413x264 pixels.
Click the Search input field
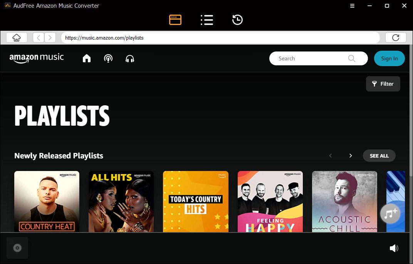pos(319,58)
